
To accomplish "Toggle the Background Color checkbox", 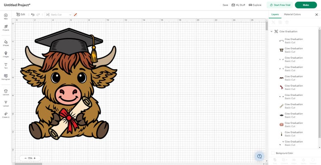I will click(x=273, y=153).
